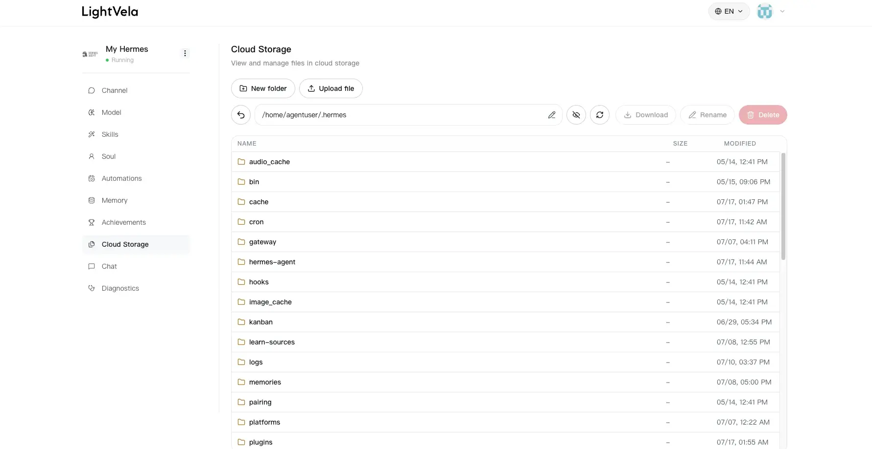
Task: Click the Rename button
Action: coord(707,115)
